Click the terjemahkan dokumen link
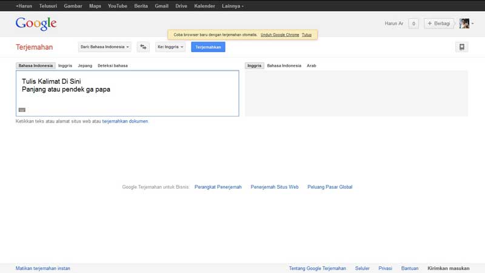 [125, 121]
